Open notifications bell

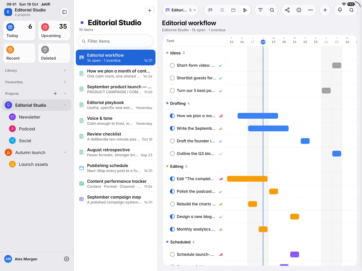tap(340, 10)
